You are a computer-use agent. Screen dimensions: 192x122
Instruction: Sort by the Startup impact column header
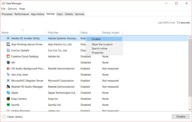point(112,32)
